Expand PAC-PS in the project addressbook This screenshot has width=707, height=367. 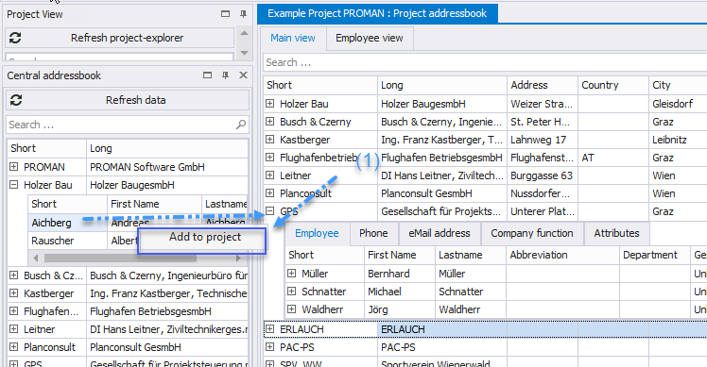tap(270, 347)
